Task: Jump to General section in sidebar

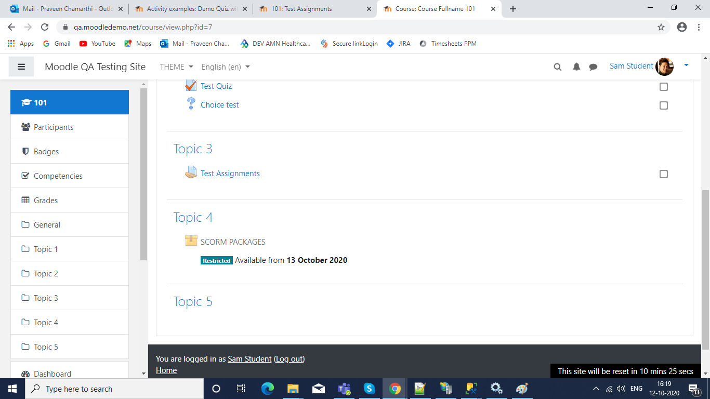Action: [70, 224]
